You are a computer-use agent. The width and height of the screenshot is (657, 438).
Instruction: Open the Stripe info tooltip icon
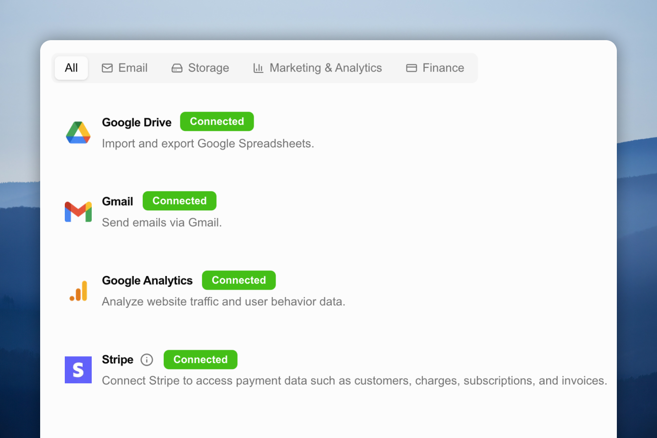[146, 360]
